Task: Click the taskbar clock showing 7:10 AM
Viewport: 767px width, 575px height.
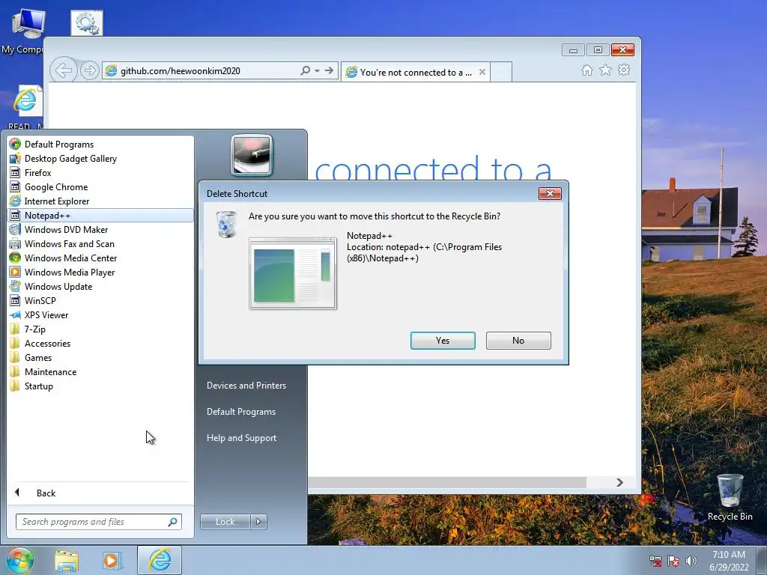Action: pyautogui.click(x=729, y=561)
